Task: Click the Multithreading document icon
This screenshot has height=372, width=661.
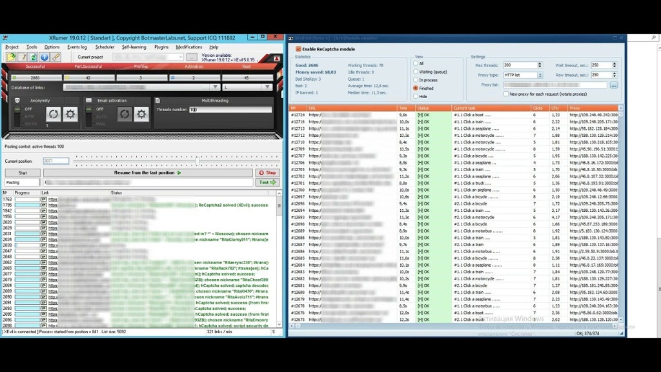Action: pyautogui.click(x=158, y=100)
